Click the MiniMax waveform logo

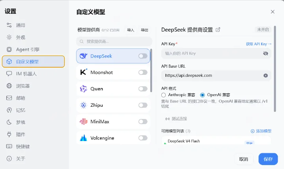(84, 121)
